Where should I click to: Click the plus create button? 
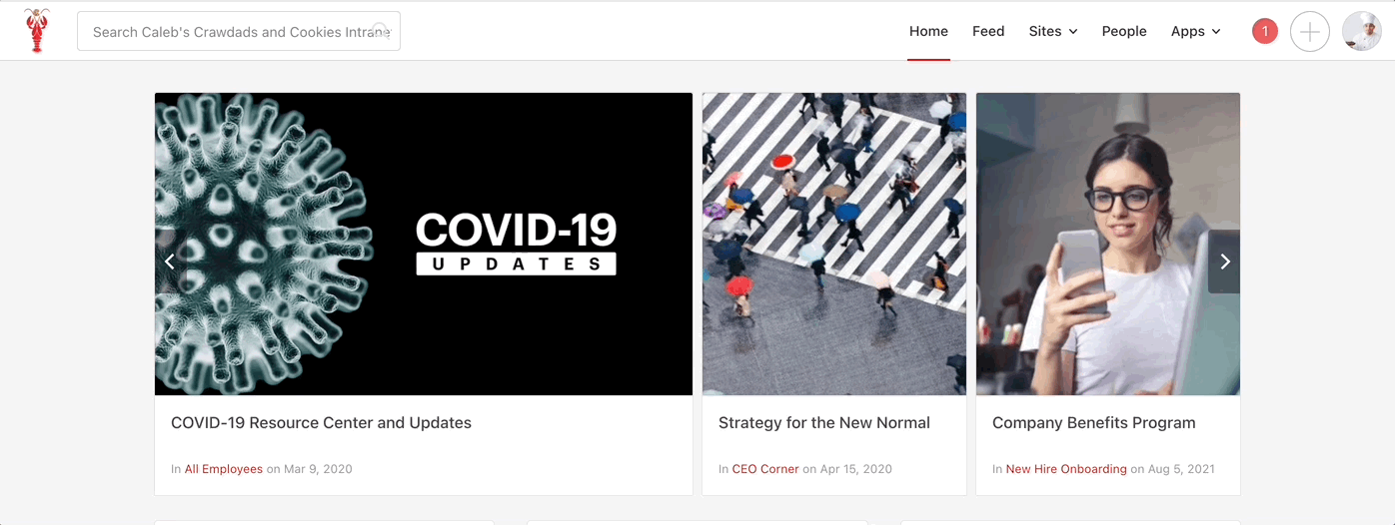click(x=1310, y=32)
